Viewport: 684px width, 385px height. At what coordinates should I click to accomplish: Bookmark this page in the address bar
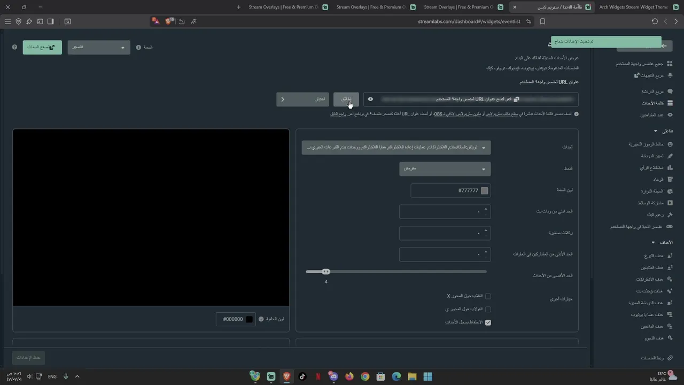pos(542,21)
